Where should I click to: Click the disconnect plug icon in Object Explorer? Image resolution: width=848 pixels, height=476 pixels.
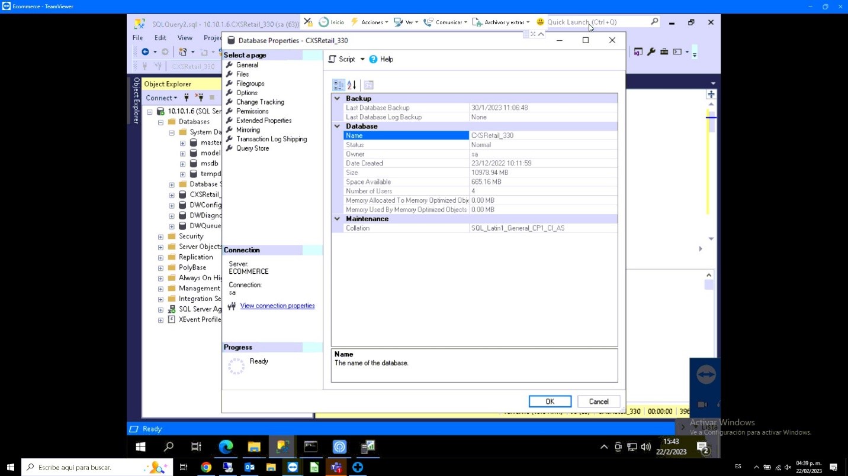click(x=199, y=98)
